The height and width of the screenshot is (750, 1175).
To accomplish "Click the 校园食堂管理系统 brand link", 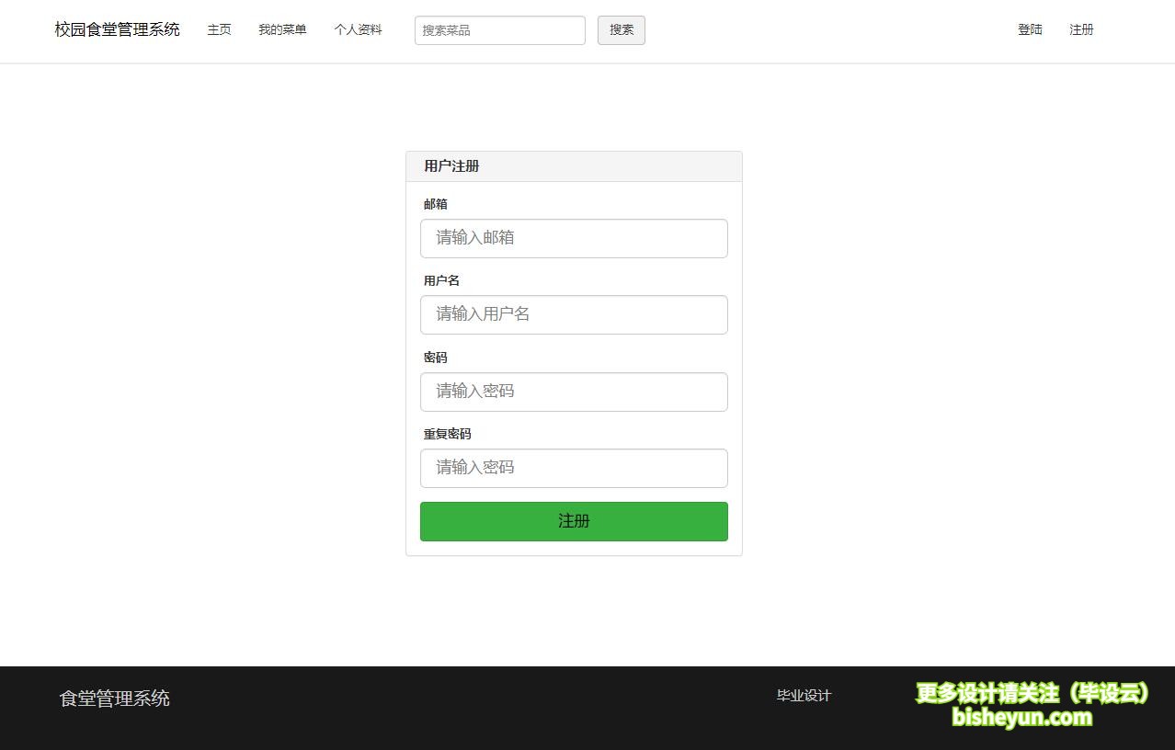I will click(x=116, y=29).
